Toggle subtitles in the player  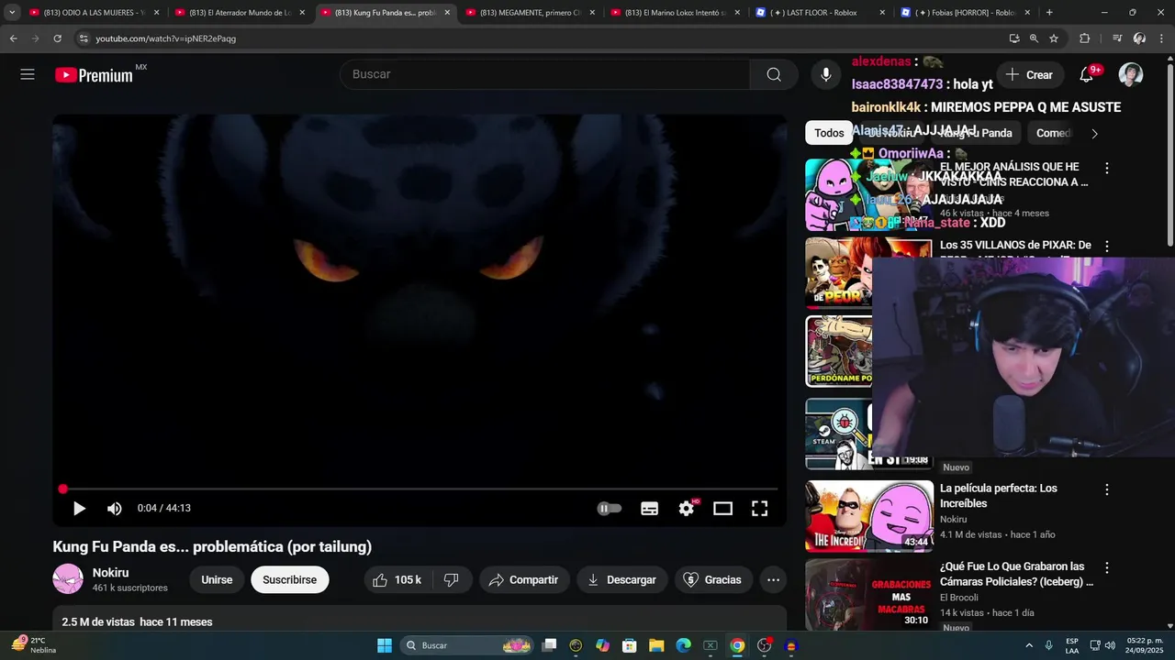coord(649,508)
